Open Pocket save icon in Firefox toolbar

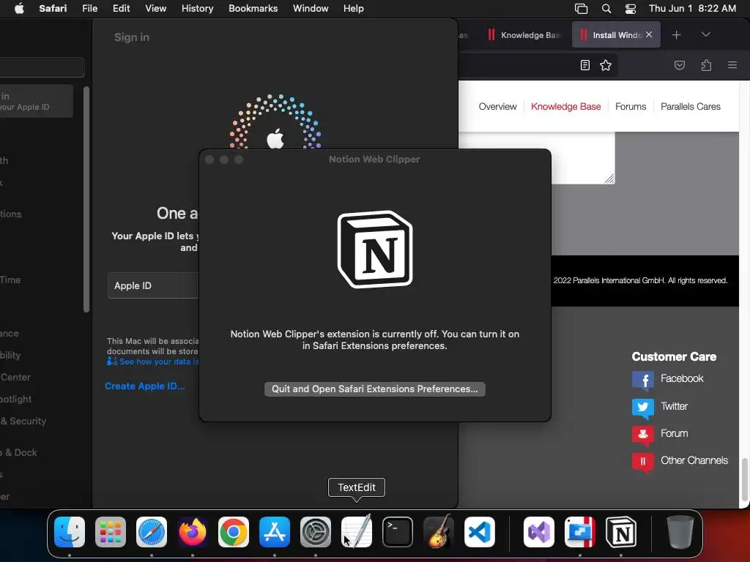click(679, 65)
